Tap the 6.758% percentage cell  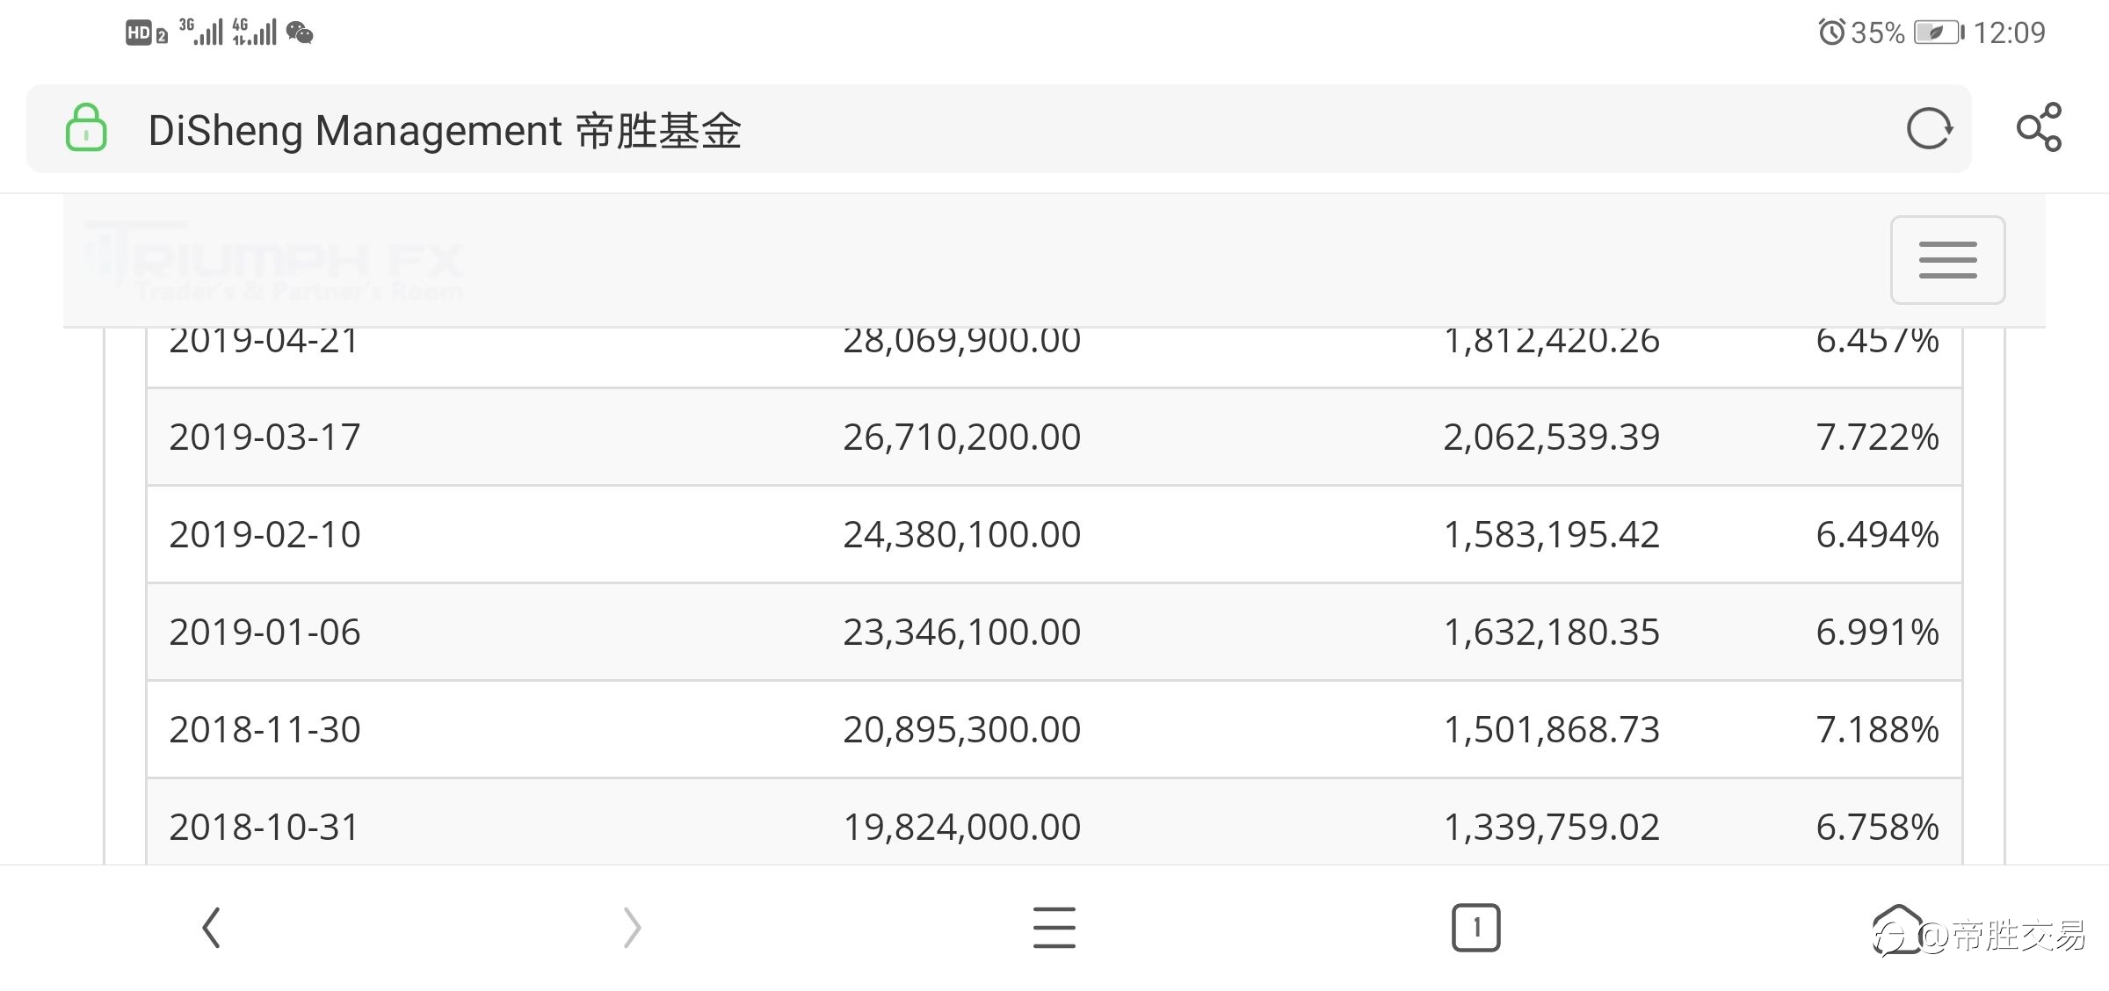(1877, 828)
